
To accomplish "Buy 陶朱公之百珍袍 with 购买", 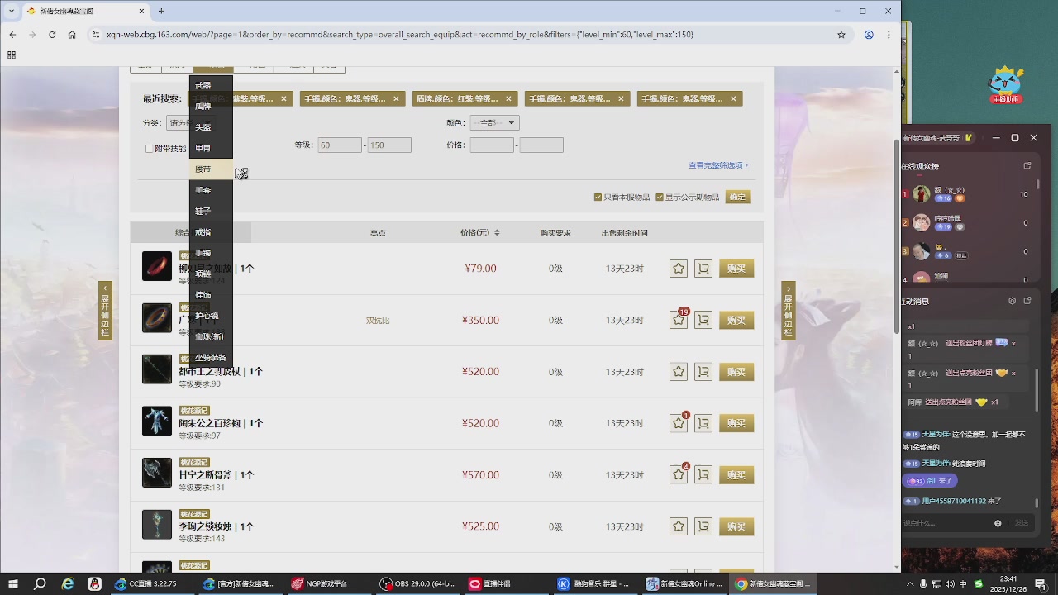I will (736, 423).
